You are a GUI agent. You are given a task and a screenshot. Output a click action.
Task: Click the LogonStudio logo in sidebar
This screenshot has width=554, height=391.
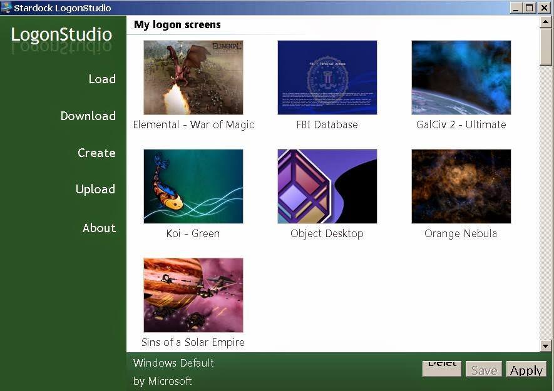[x=61, y=35]
